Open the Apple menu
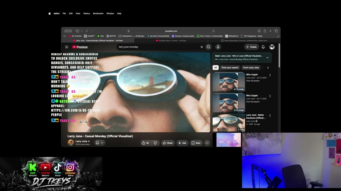 click(50, 14)
